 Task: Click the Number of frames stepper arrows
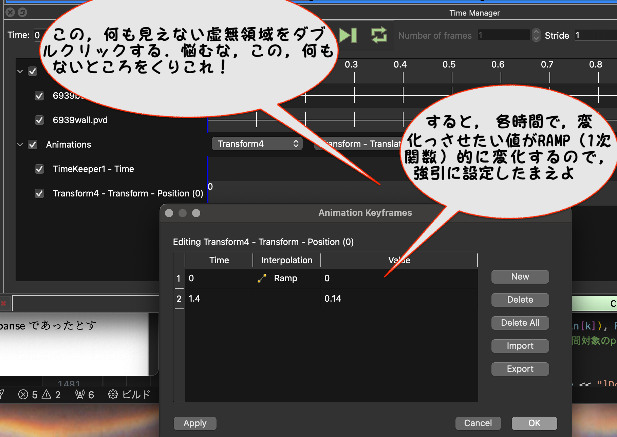(x=536, y=35)
